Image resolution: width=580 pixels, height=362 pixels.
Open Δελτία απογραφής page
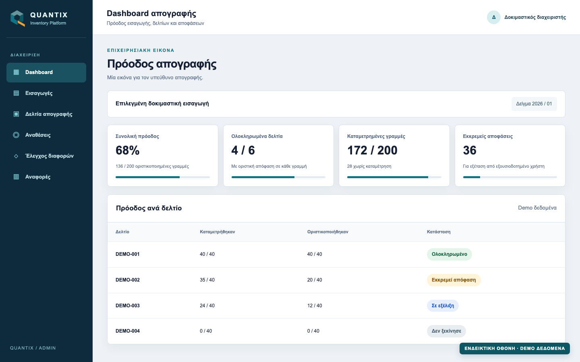pyautogui.click(x=46, y=114)
